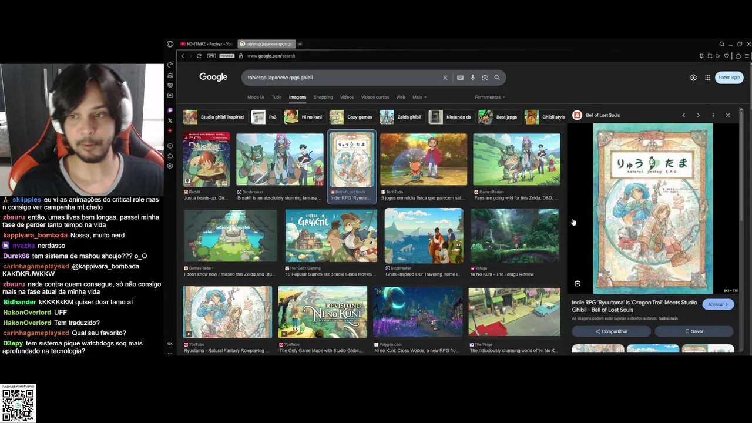Open a new browser tab with plus
Screen dimensions: 752x423
point(300,44)
